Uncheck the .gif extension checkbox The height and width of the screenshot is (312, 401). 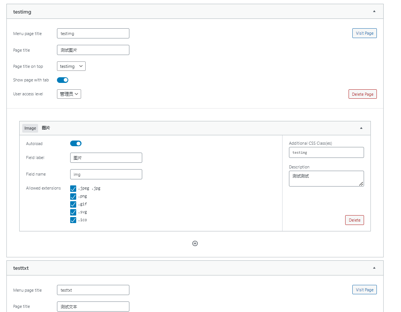(x=73, y=204)
